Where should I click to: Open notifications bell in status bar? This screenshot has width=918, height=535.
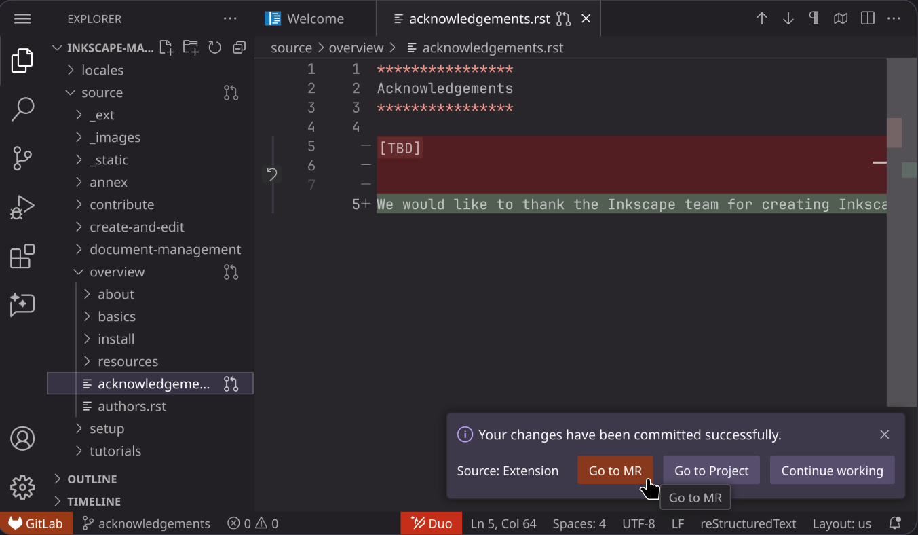click(895, 523)
